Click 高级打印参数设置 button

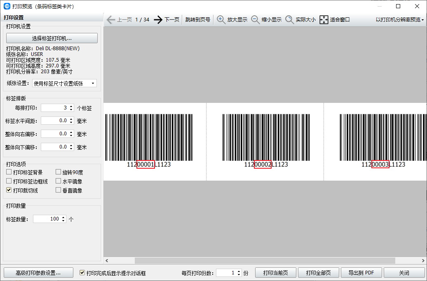[x=38, y=273]
